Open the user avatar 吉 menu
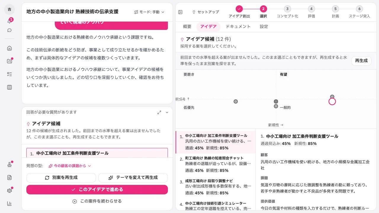 click(9, 9)
